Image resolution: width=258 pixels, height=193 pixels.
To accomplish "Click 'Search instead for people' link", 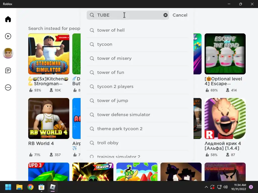I will [x=54, y=28].
